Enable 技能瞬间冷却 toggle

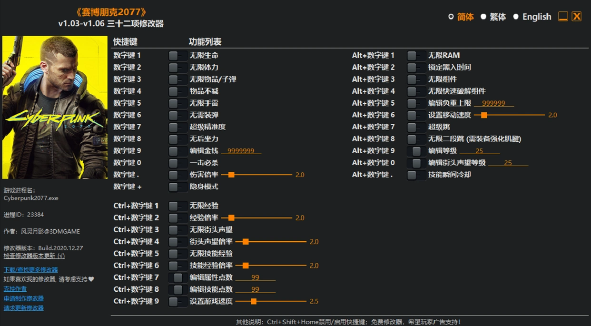click(x=416, y=175)
